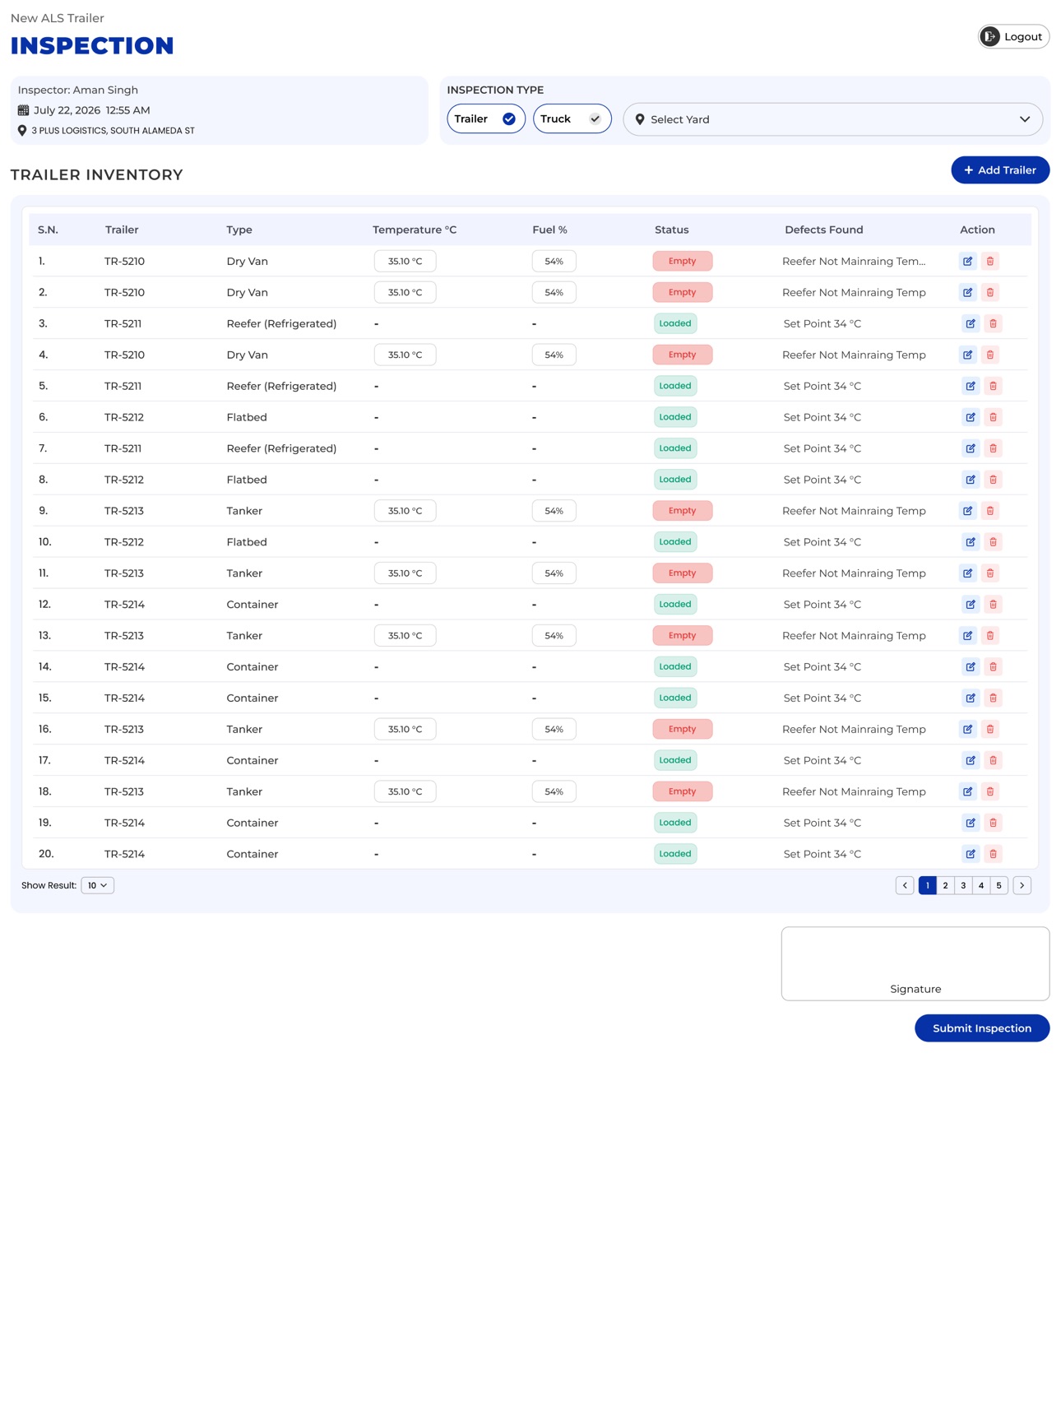Delete row 19 Container entry
This screenshot has height=1415, width=1061.
(x=993, y=823)
